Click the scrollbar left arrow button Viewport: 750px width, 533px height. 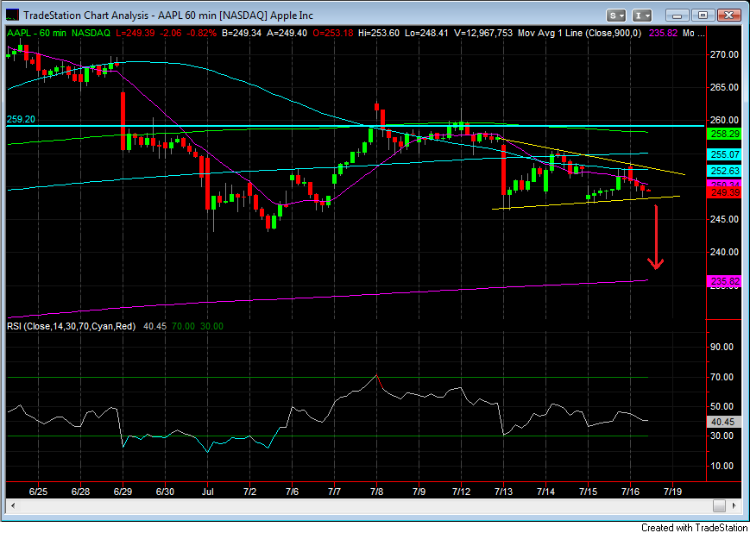13,505
